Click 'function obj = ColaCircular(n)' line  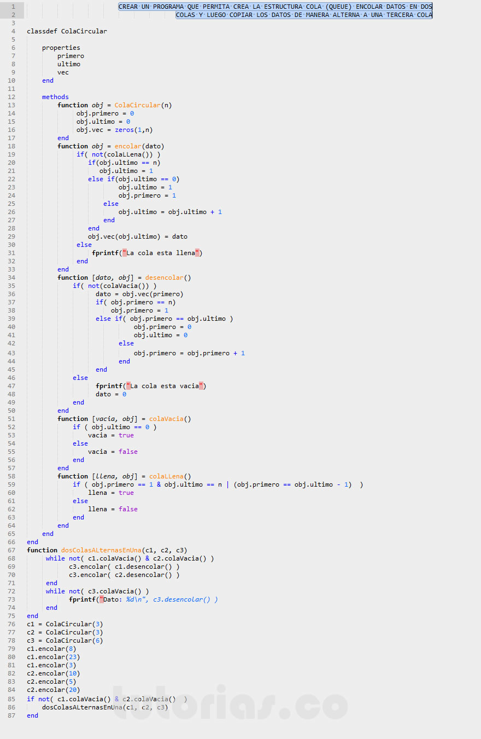pos(115,105)
